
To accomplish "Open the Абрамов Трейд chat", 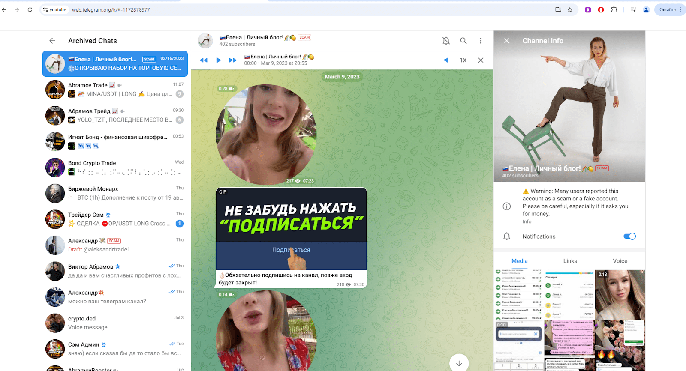I will point(115,116).
